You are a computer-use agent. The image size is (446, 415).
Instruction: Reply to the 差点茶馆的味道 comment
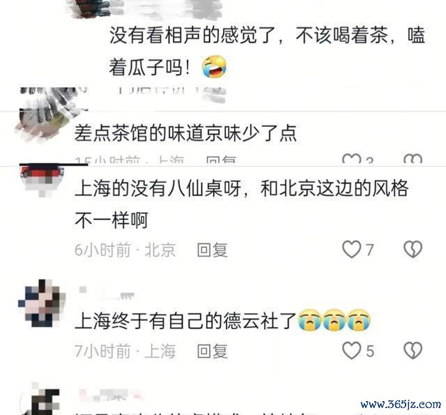(221, 160)
